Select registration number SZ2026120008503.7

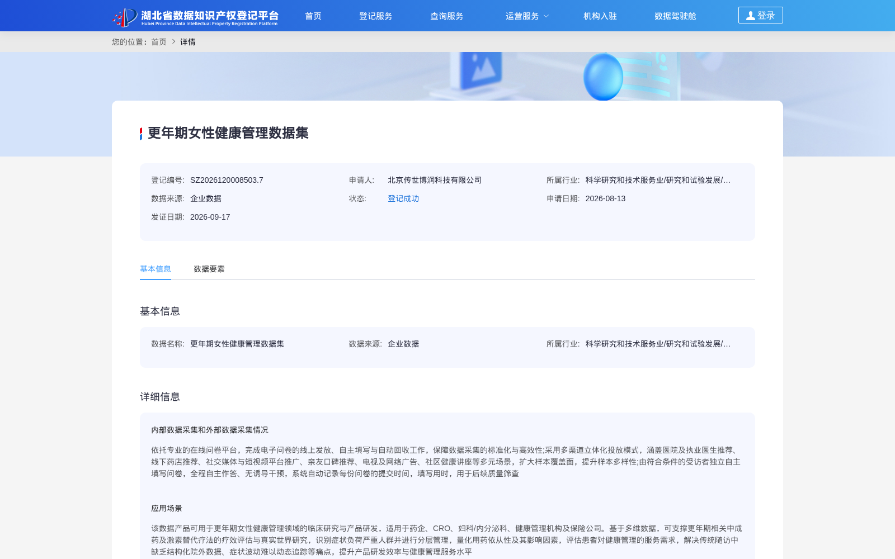227,180
